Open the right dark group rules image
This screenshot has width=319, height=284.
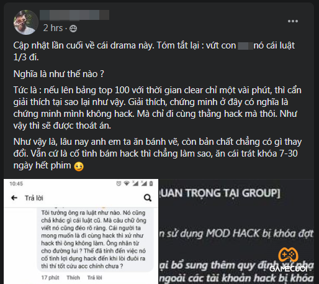(236, 231)
